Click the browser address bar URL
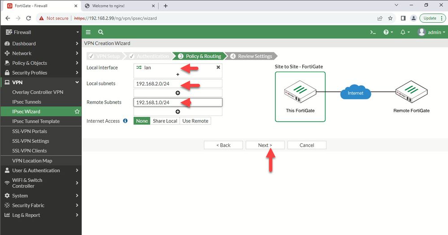 115,18
